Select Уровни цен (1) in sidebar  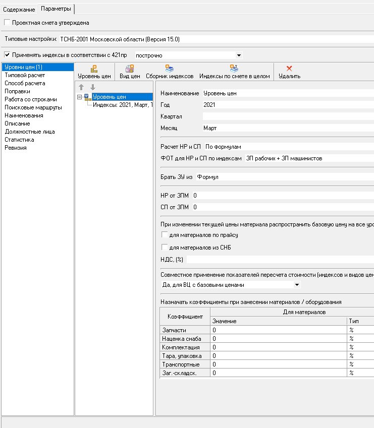pos(38,67)
